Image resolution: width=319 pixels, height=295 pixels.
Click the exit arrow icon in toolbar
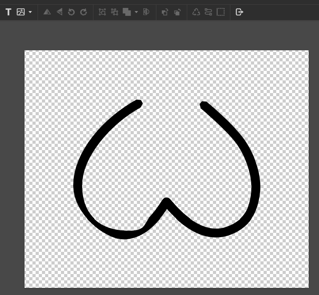tap(239, 12)
